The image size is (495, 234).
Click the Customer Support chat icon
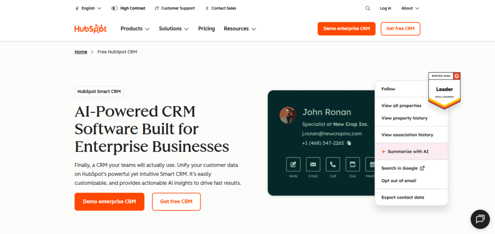pyautogui.click(x=157, y=9)
